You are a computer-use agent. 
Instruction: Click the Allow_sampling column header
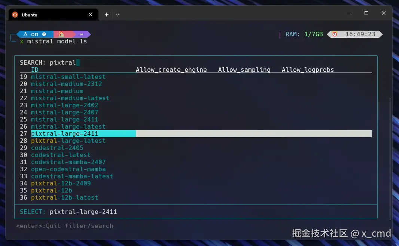click(244, 70)
